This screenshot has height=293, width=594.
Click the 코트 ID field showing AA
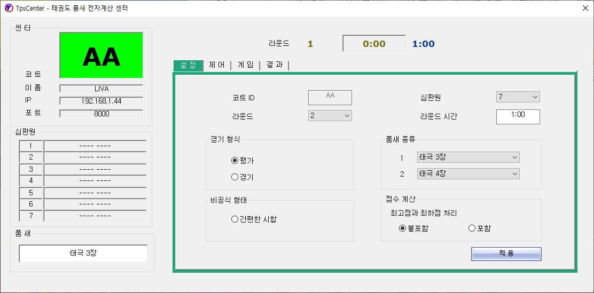pos(330,97)
